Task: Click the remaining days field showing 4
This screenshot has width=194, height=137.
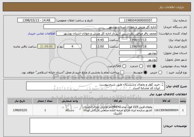Action: (73, 47)
